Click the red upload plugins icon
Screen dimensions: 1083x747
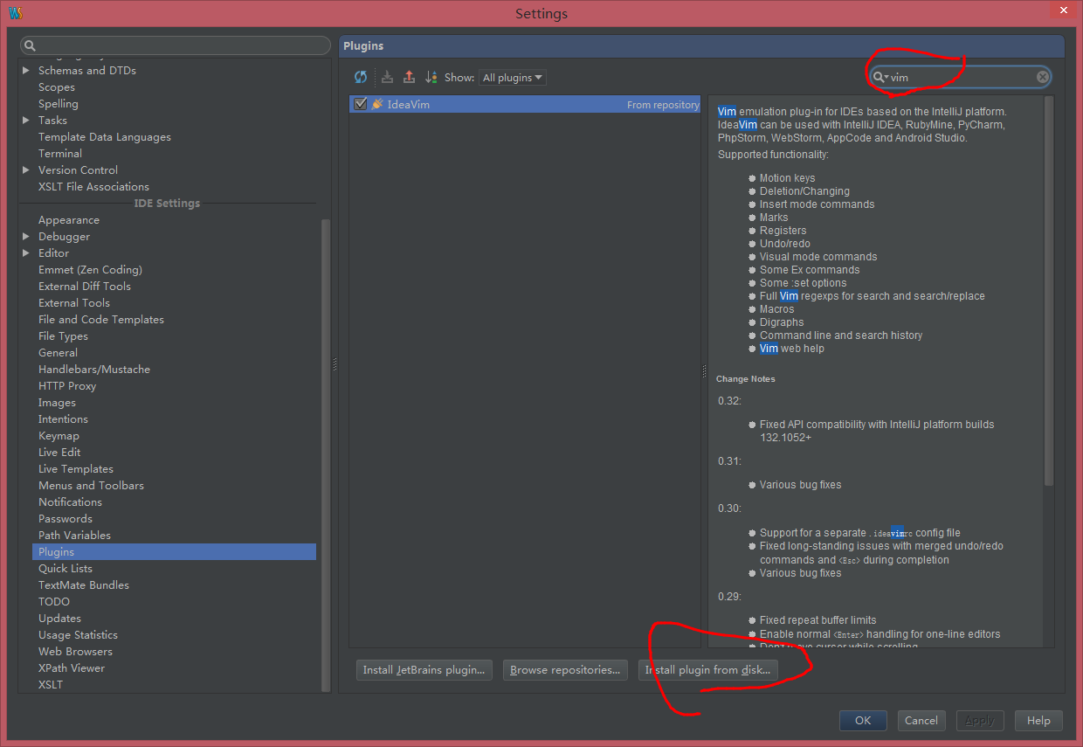(409, 77)
